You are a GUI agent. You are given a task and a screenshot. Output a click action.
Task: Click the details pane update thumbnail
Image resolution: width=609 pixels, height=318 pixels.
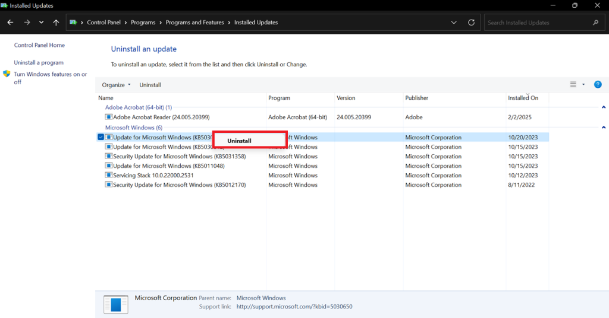(x=116, y=304)
